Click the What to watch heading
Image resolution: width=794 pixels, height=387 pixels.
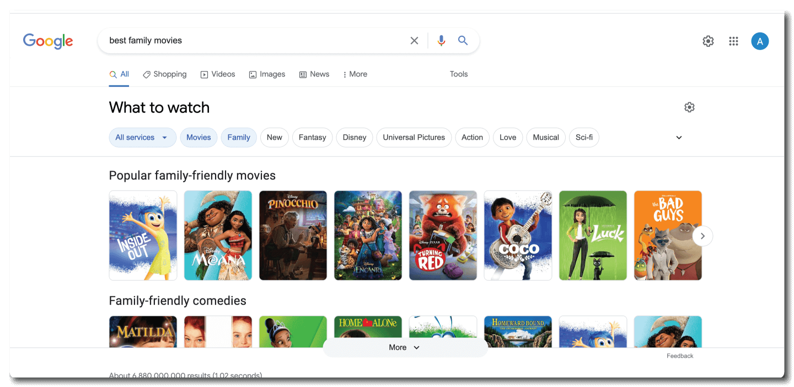pyautogui.click(x=159, y=107)
